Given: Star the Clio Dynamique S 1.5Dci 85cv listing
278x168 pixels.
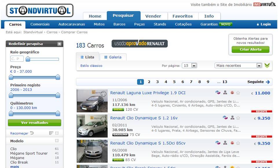Looking at the screenshot, I should (x=238, y=143).
